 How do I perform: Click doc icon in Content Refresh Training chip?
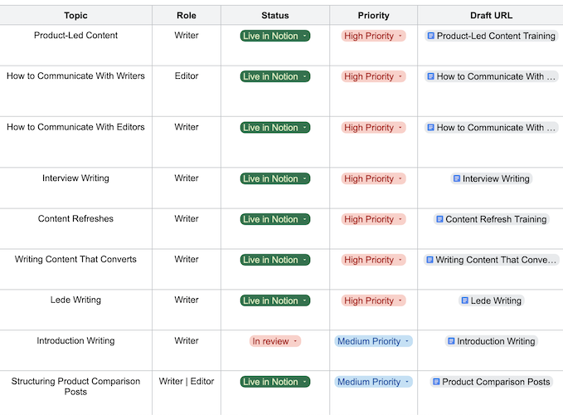(x=439, y=219)
